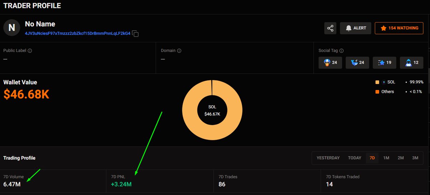Select the hacker social tag showing 12
Viewport: 430px width, 195px height.
click(x=412, y=62)
